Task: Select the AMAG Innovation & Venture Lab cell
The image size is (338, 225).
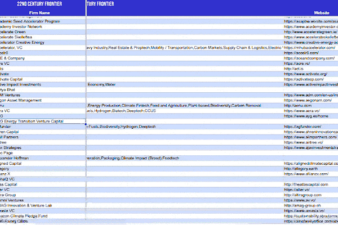Action: 43,205
